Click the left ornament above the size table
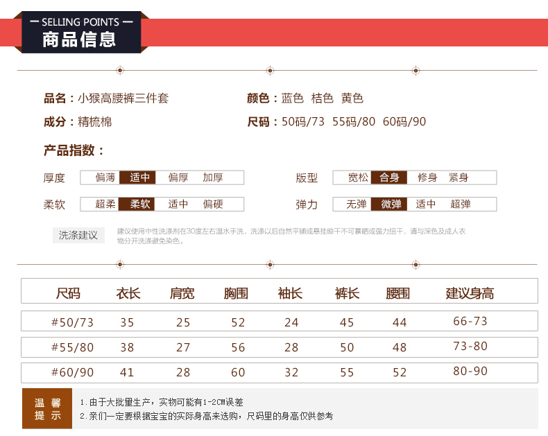 (x=120, y=264)
